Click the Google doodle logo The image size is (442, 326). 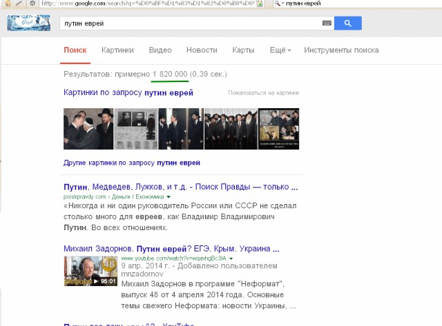pyautogui.click(x=29, y=23)
